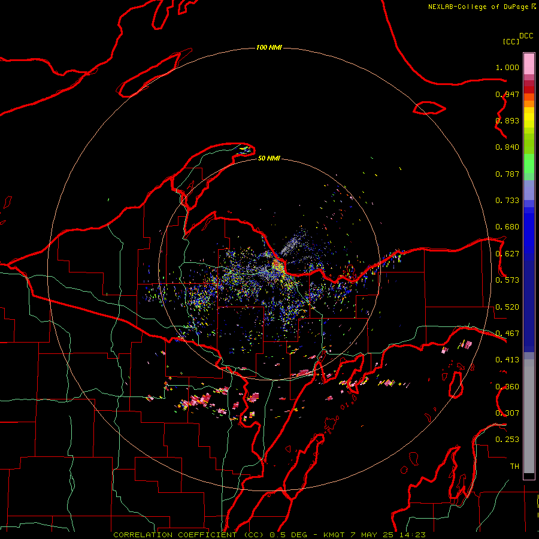Click the pink top segment of color bar
The height and width of the screenshot is (539, 539).
(x=529, y=63)
